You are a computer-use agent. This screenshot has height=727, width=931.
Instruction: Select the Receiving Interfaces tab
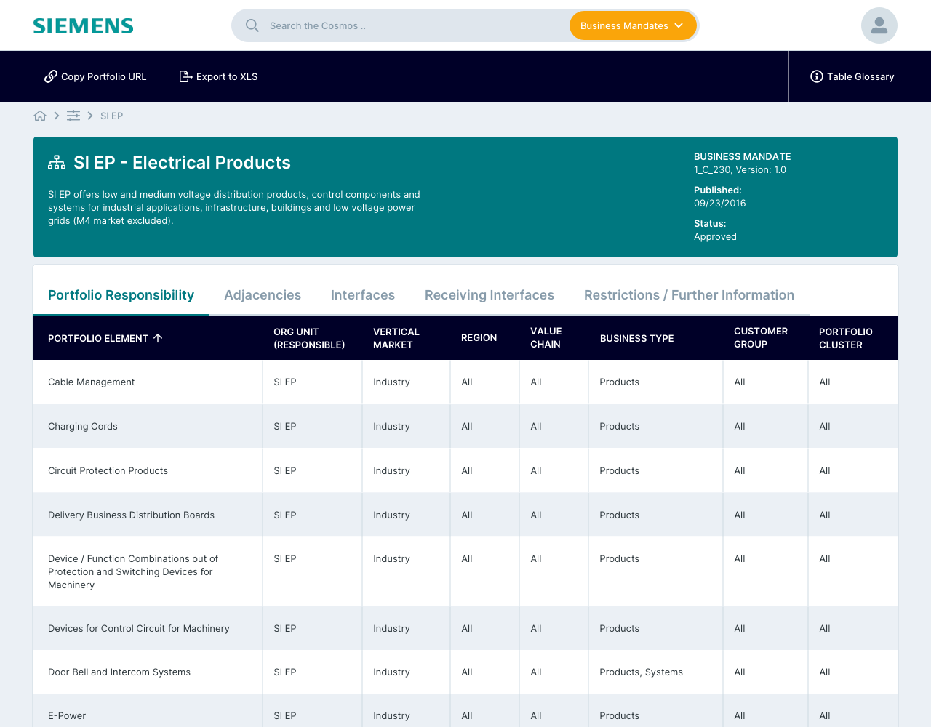click(489, 295)
